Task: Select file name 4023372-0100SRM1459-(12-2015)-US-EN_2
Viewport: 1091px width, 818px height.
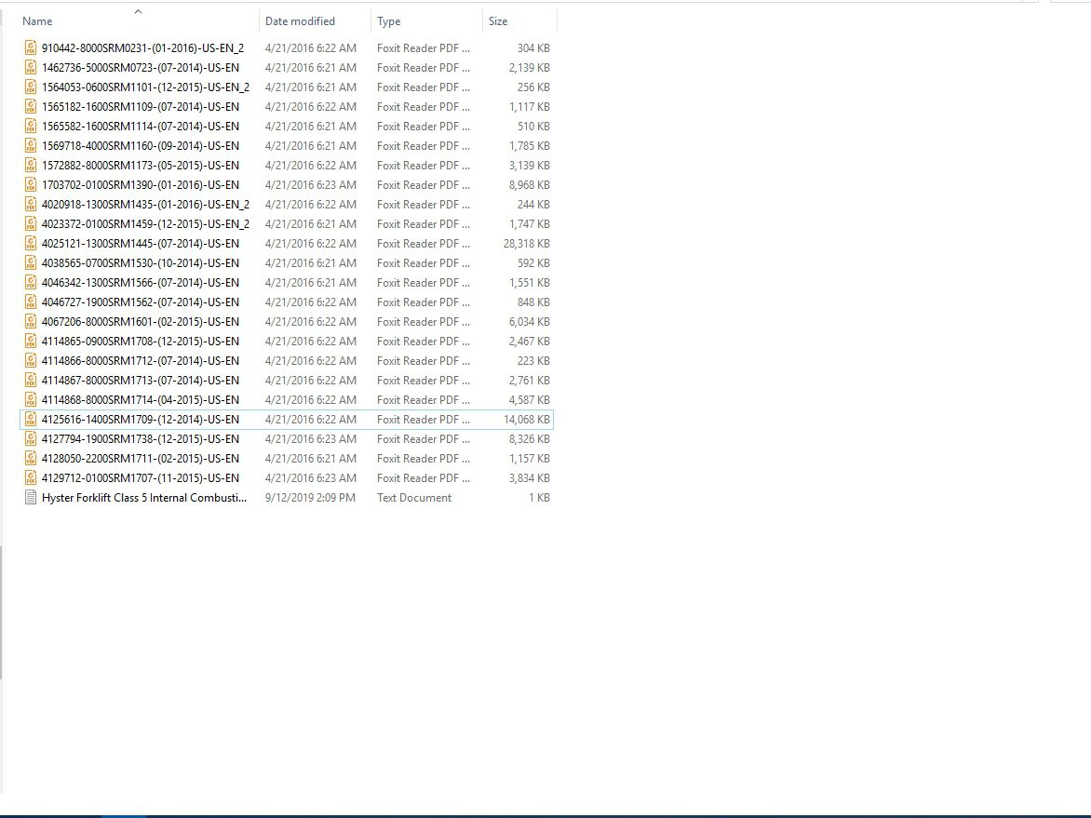Action: coord(145,223)
